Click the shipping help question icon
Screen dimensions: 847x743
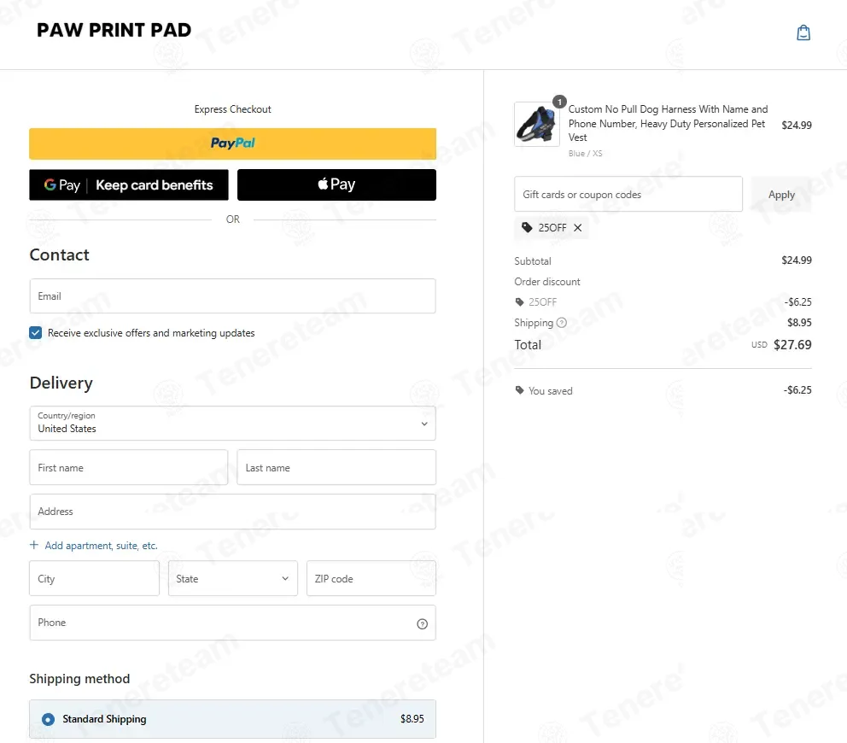coord(562,323)
